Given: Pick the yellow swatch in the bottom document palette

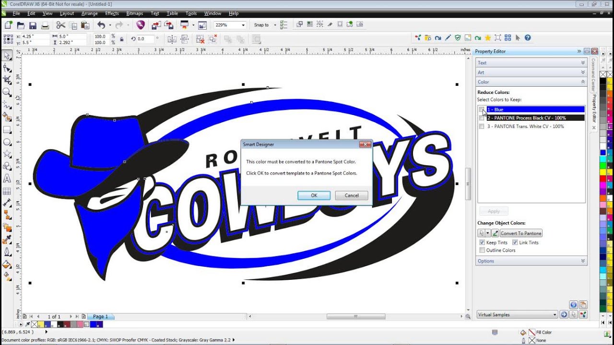Looking at the screenshot, I should [x=41, y=324].
